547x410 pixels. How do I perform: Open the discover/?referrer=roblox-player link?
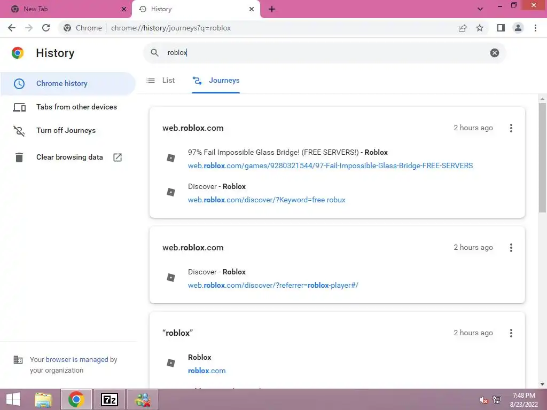pyautogui.click(x=273, y=285)
